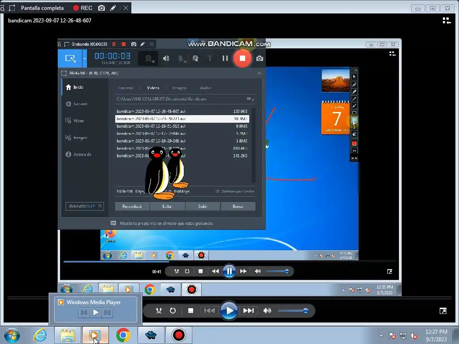Click the Editar button

pyautogui.click(x=168, y=206)
